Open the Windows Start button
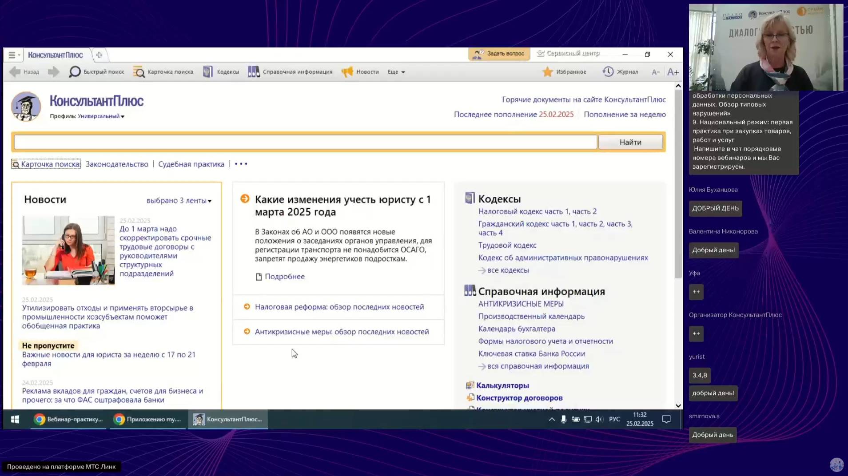Image resolution: width=848 pixels, height=476 pixels. point(15,419)
